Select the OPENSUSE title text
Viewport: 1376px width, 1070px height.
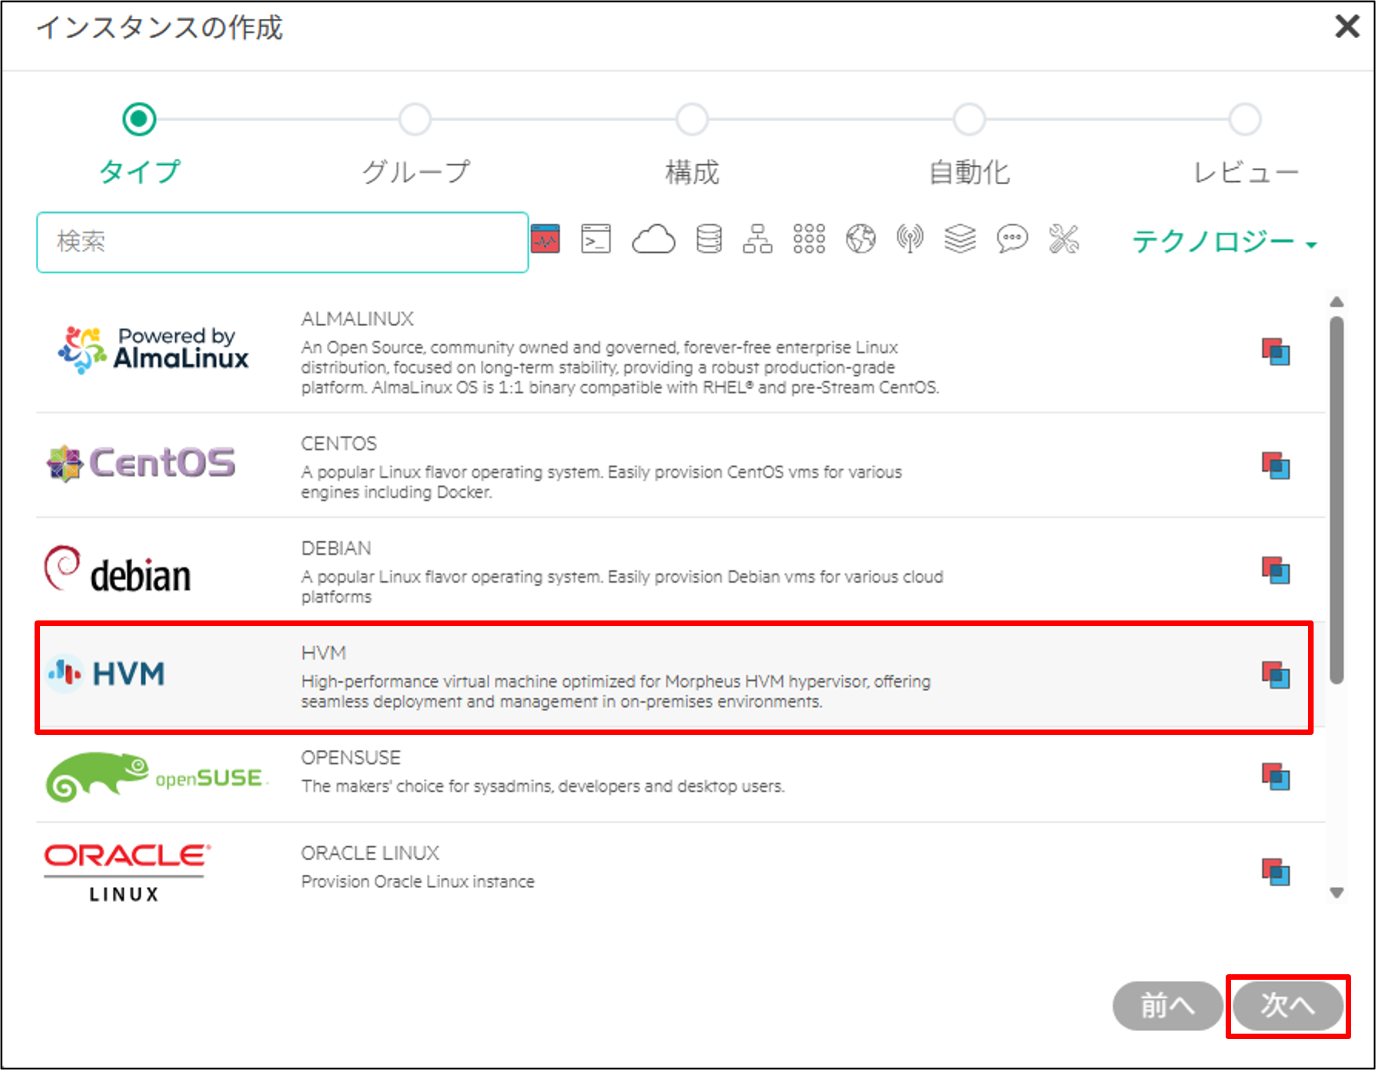pos(350,757)
